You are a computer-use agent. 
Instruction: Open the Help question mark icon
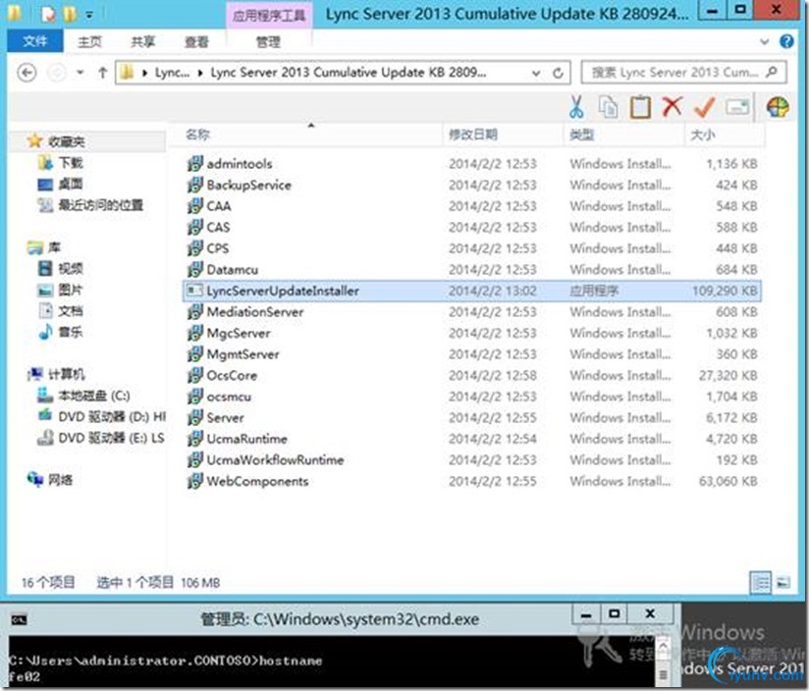tap(786, 41)
